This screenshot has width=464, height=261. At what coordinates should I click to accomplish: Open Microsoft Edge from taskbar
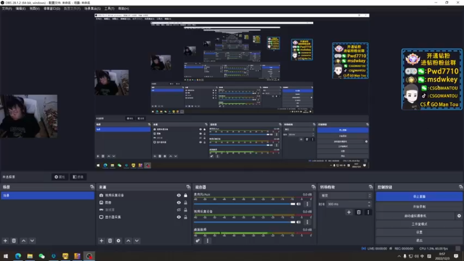tap(18, 256)
